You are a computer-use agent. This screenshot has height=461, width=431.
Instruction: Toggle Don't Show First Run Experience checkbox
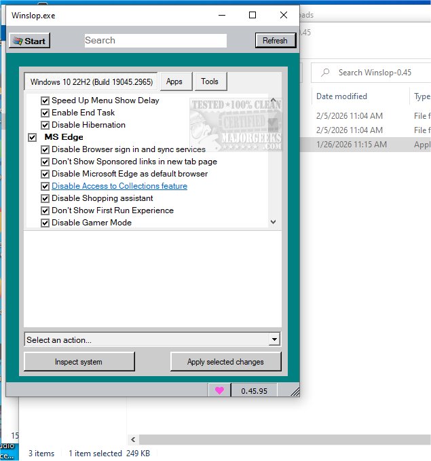click(45, 210)
